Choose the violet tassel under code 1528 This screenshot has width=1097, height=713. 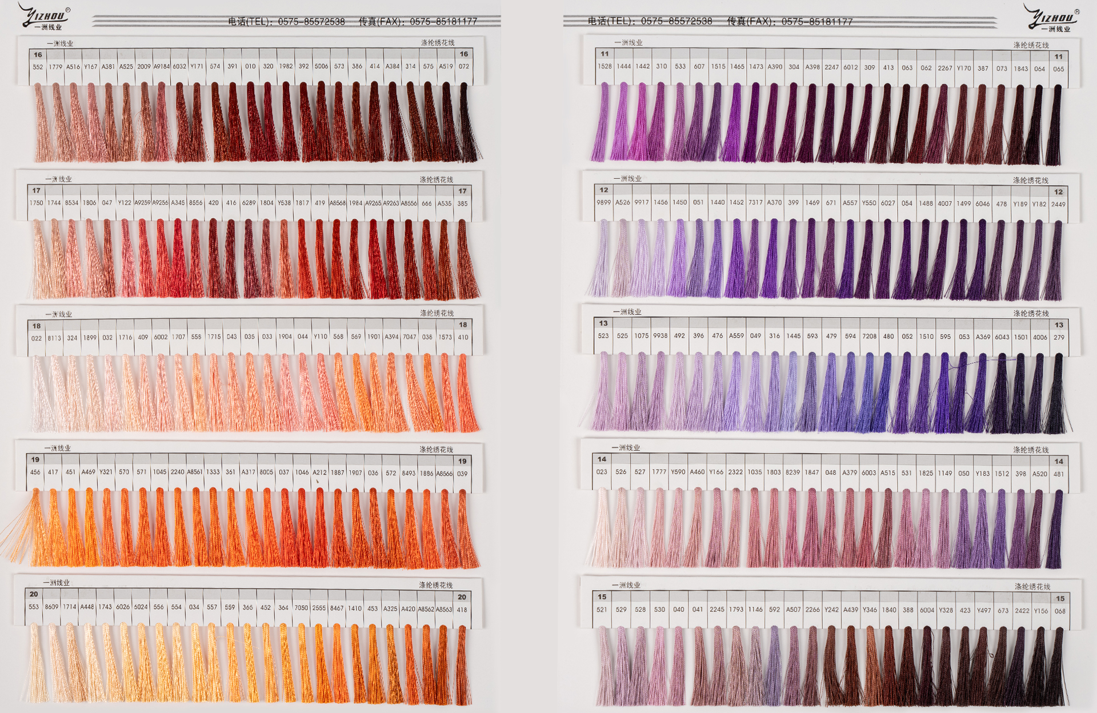pyautogui.click(x=602, y=122)
